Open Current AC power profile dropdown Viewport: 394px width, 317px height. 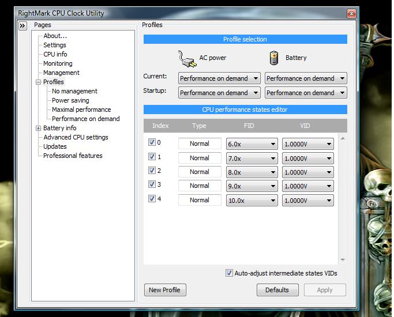pos(219,78)
